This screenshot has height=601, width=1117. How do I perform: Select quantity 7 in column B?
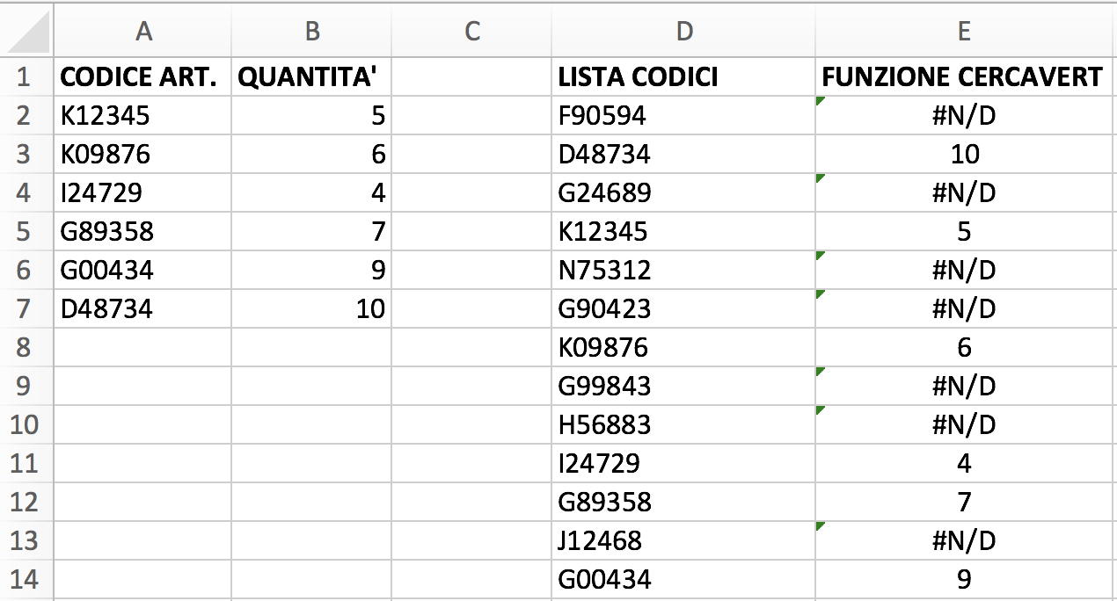pyautogui.click(x=312, y=232)
